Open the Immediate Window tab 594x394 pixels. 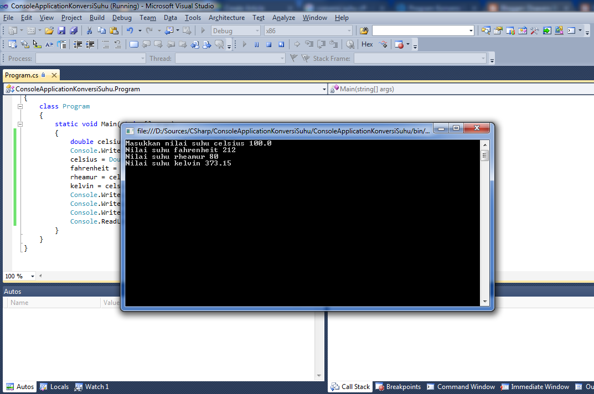coord(535,386)
